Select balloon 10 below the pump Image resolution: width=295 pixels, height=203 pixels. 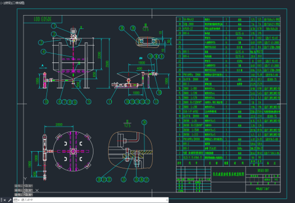point(46,101)
